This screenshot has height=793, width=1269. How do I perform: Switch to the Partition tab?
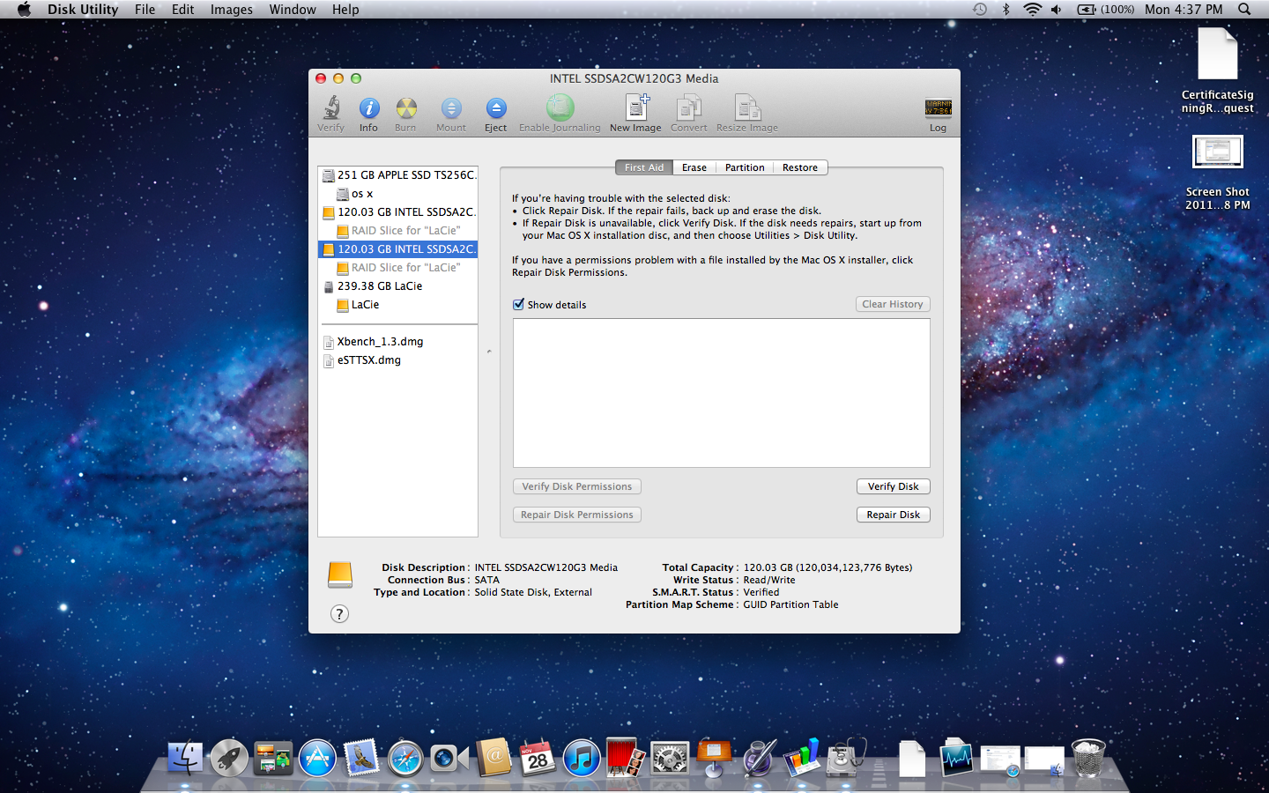pyautogui.click(x=745, y=167)
